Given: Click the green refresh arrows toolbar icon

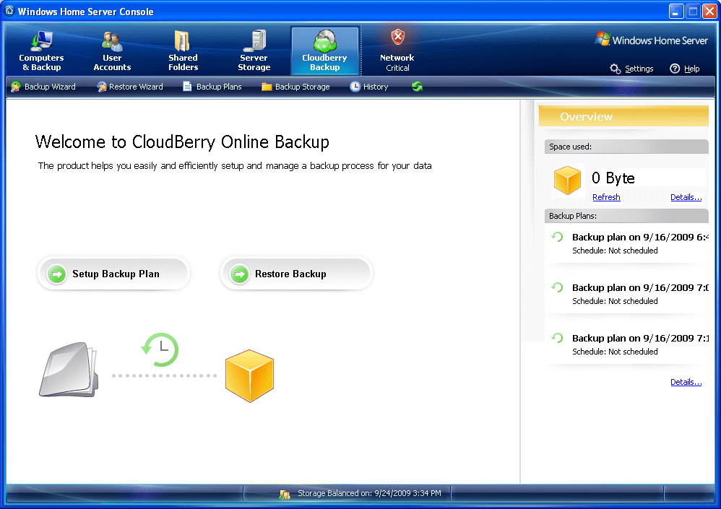Looking at the screenshot, I should click(417, 87).
